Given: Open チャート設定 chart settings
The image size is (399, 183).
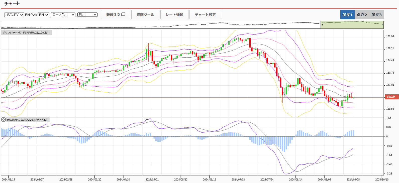Looking at the screenshot, I should coord(205,15).
